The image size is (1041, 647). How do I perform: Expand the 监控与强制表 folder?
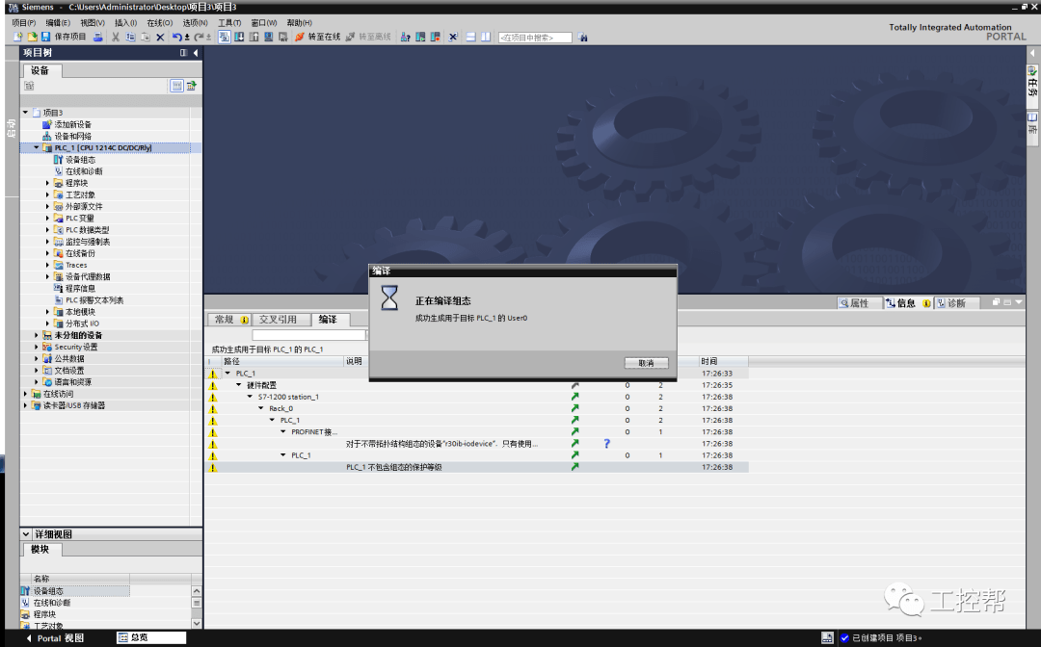(x=48, y=242)
